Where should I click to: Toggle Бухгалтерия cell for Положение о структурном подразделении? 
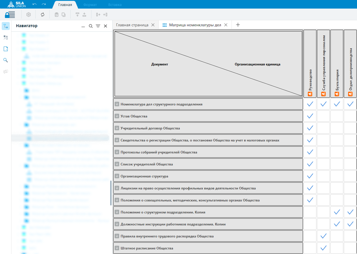pyautogui.click(x=337, y=212)
